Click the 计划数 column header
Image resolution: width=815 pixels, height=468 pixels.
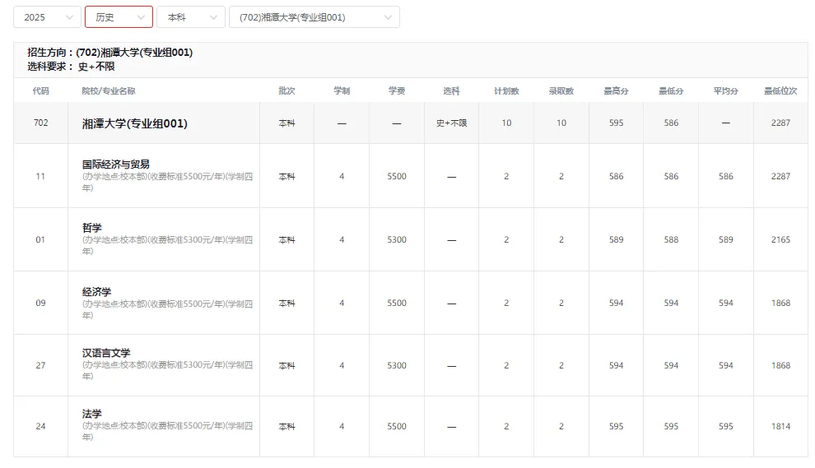coord(506,91)
